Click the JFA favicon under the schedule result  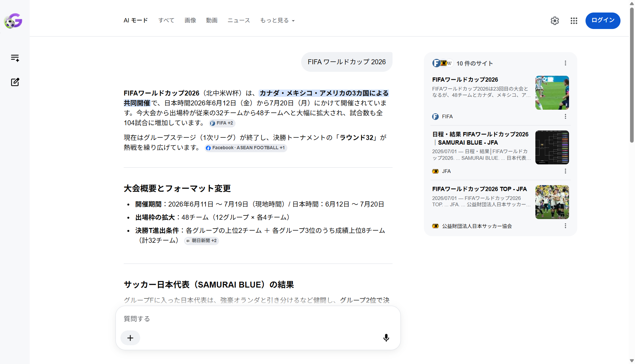tap(435, 171)
